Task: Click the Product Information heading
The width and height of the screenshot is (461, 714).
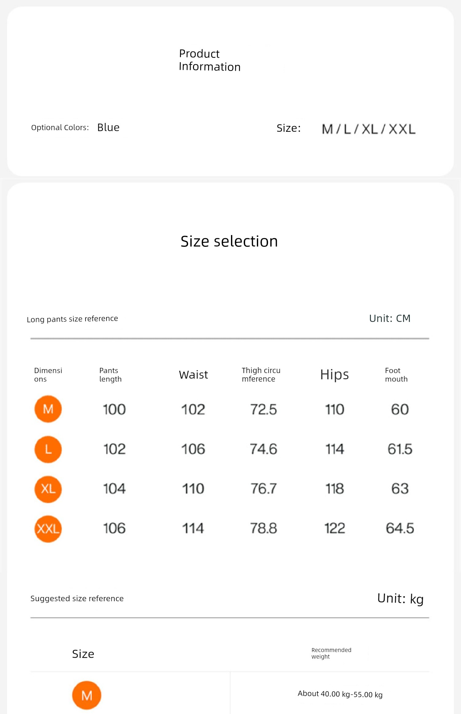Action: tap(210, 60)
